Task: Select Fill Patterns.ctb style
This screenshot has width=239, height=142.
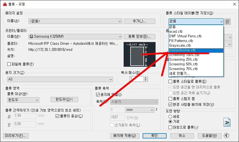Action: [196, 41]
